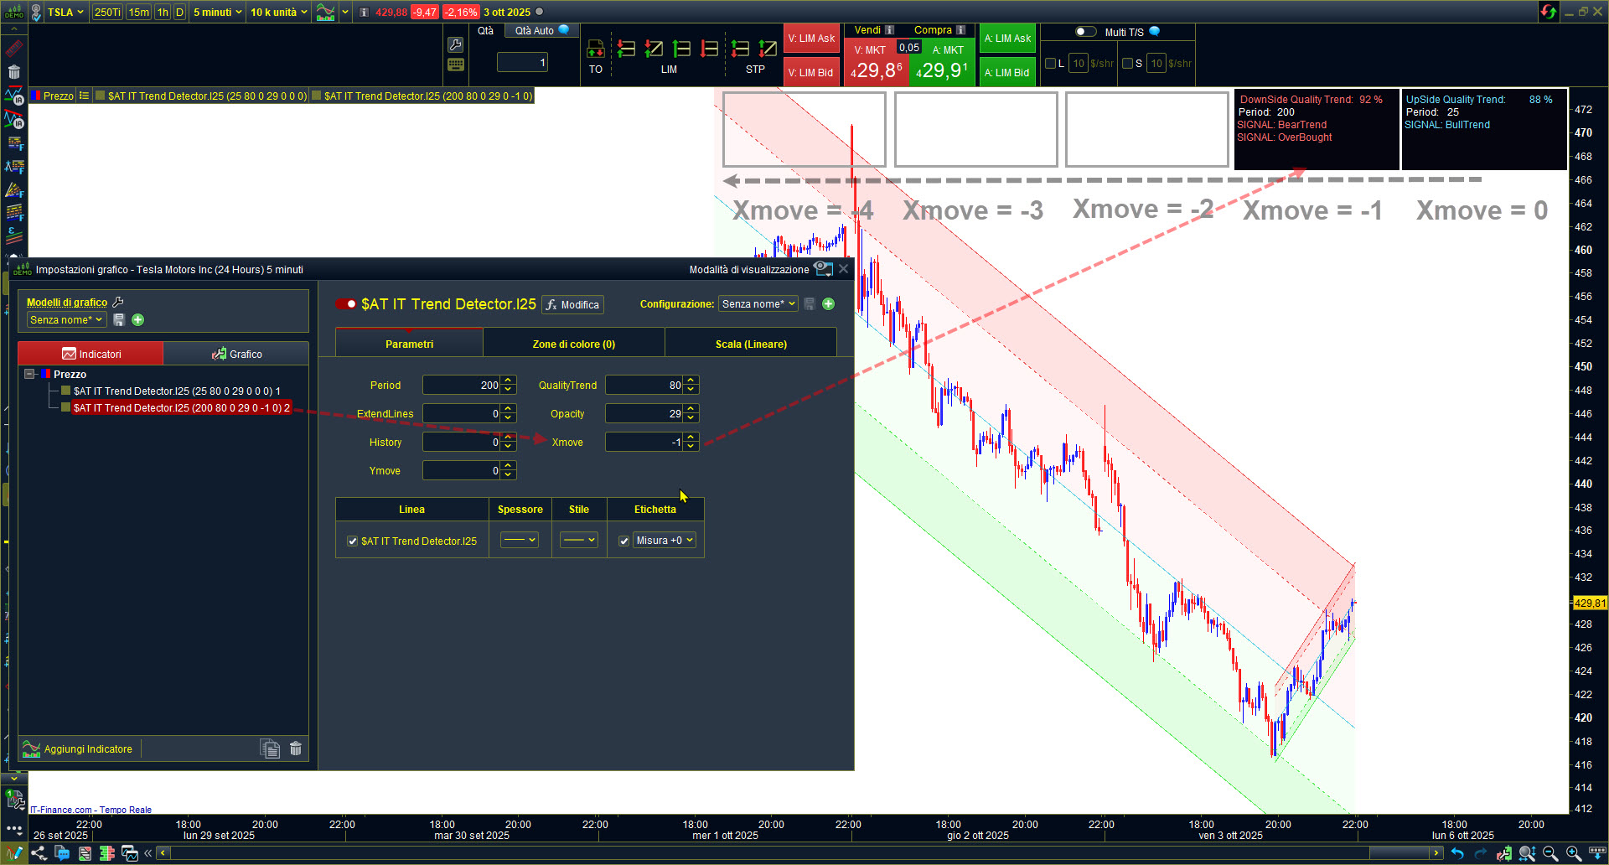Toggle the $AT IT Trend Detector indicator switch
Image resolution: width=1609 pixels, height=865 pixels.
[345, 304]
